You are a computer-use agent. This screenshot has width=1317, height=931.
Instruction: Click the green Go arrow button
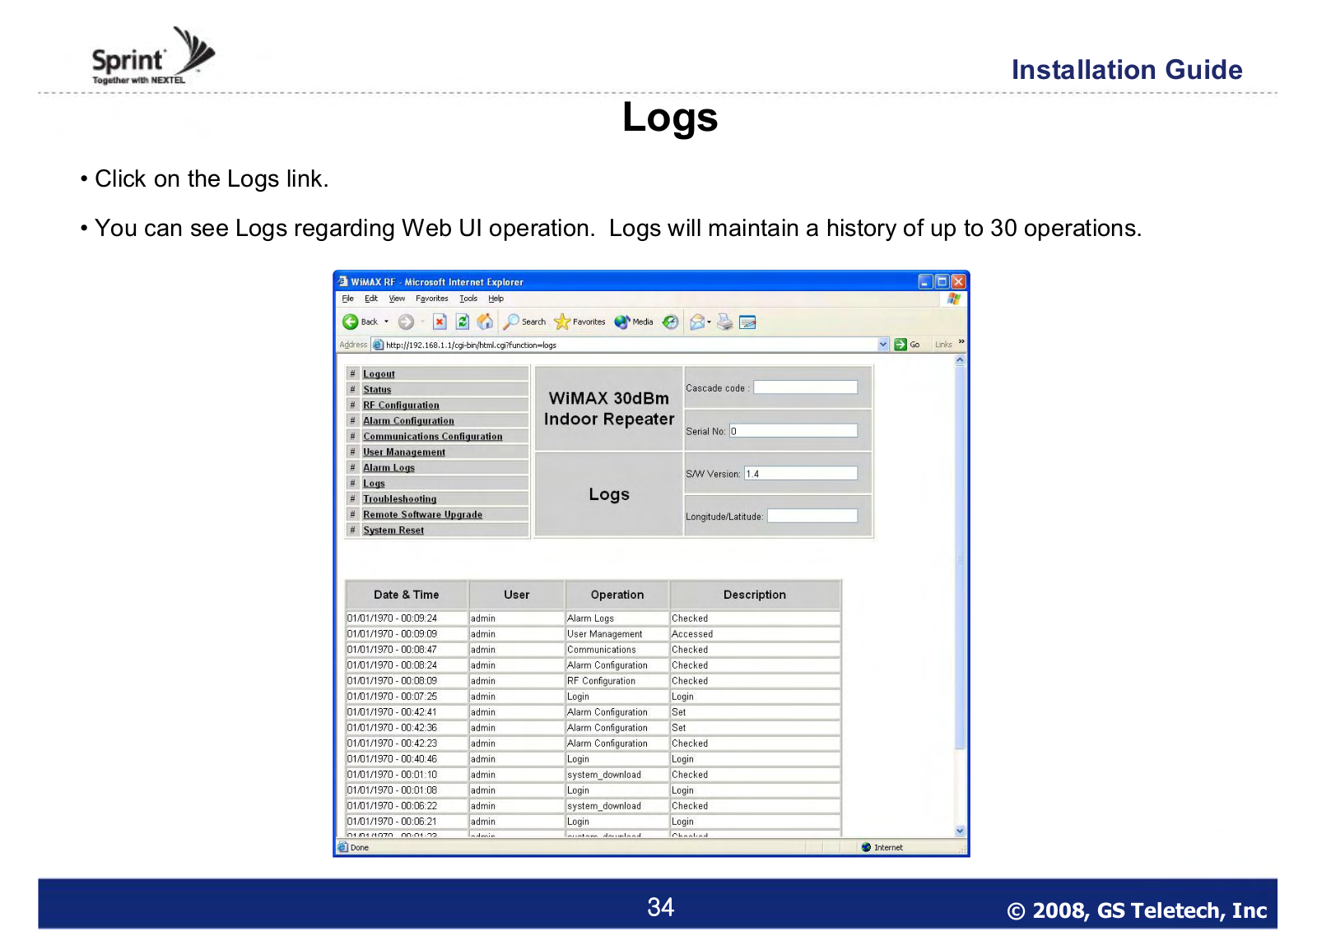(x=900, y=345)
